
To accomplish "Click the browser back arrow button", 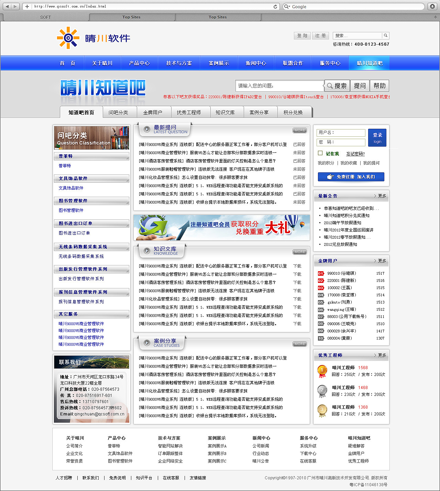I will click(7, 6).
